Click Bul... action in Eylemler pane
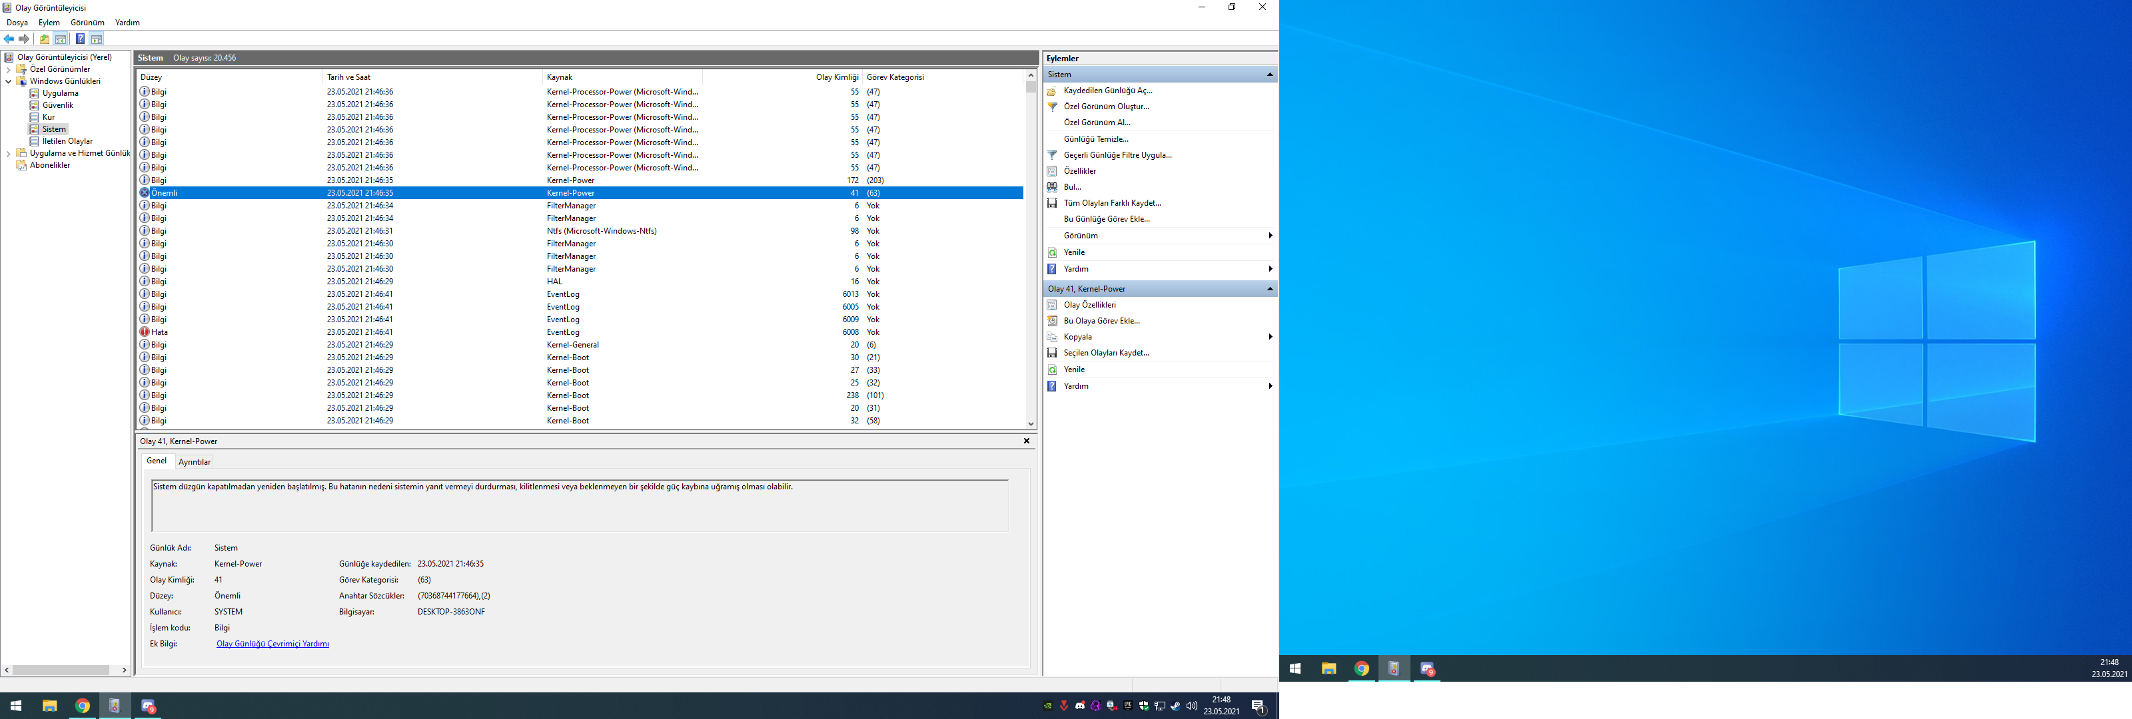 point(1073,187)
